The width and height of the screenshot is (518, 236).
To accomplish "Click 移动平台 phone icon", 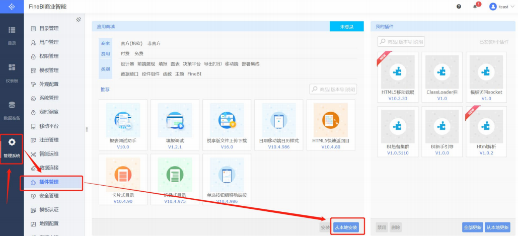I will [x=33, y=126].
